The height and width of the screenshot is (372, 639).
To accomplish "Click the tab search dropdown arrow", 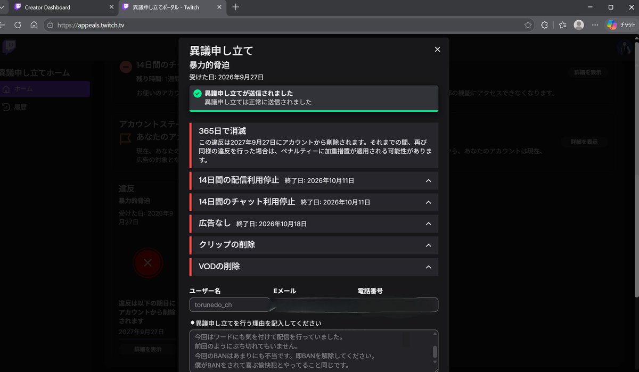I will point(3,7).
